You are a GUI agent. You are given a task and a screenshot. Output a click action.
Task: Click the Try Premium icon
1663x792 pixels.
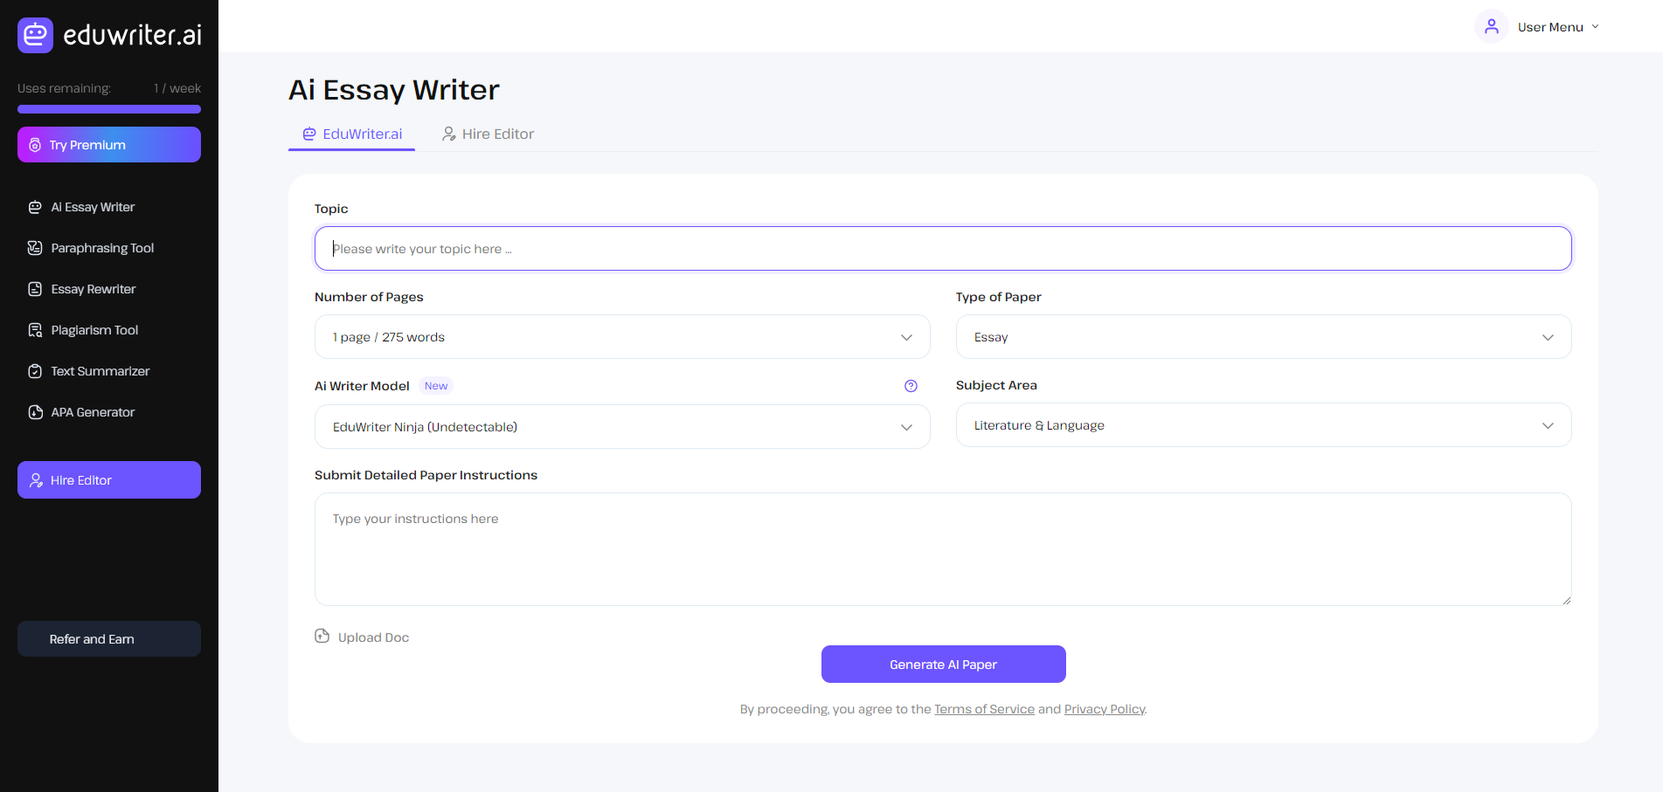pyautogui.click(x=35, y=145)
